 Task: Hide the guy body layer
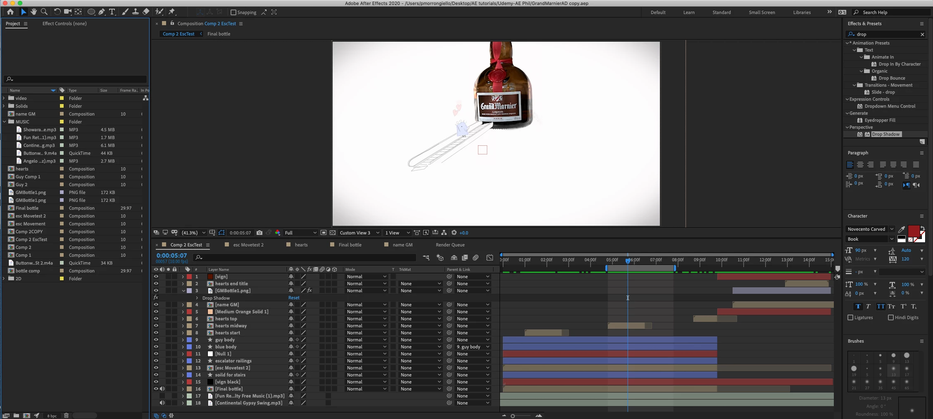pyautogui.click(x=156, y=340)
